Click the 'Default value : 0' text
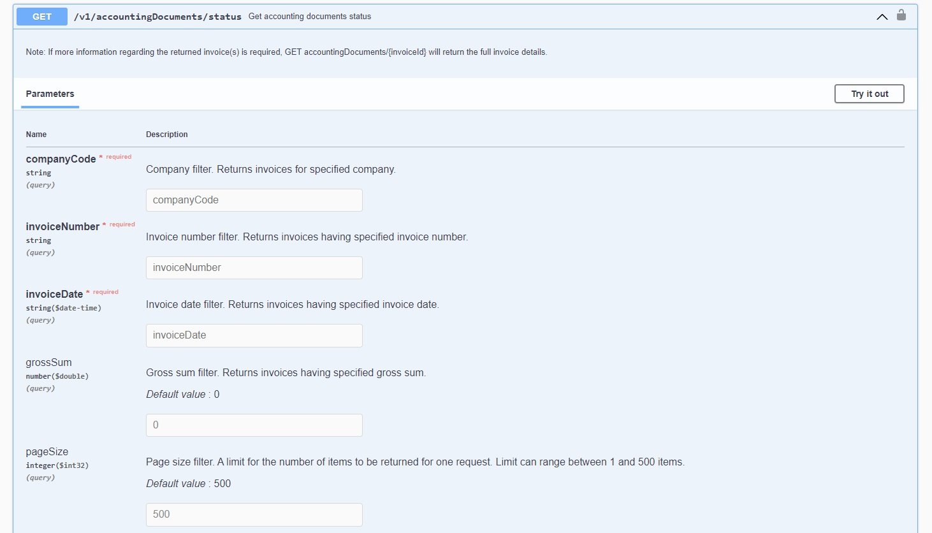This screenshot has height=533, width=932. (183, 395)
